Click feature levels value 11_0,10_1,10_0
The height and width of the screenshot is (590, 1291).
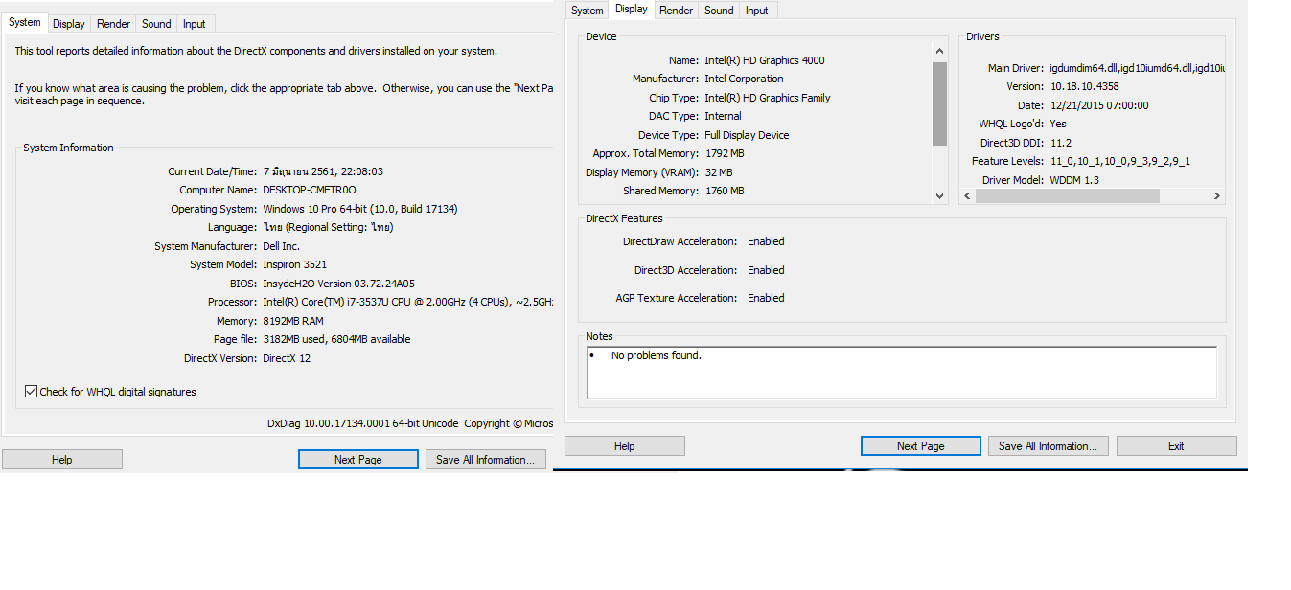coord(1119,161)
